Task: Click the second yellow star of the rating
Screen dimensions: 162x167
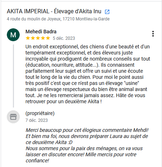Action: (x=33, y=38)
